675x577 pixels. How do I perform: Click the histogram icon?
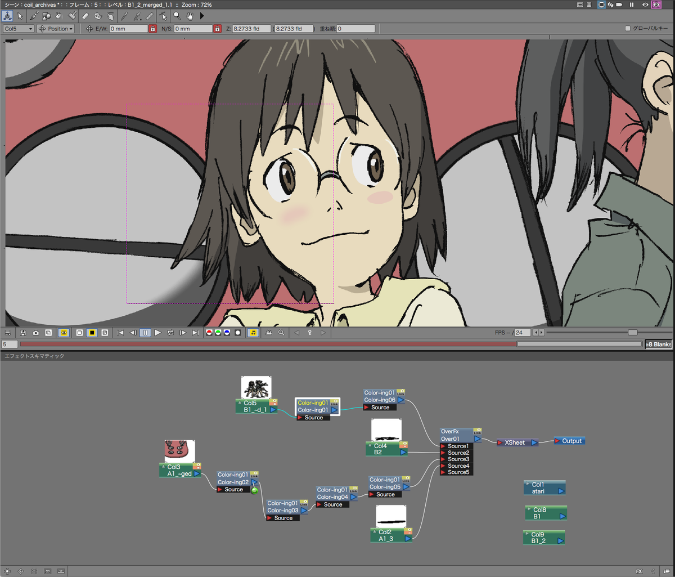269,333
